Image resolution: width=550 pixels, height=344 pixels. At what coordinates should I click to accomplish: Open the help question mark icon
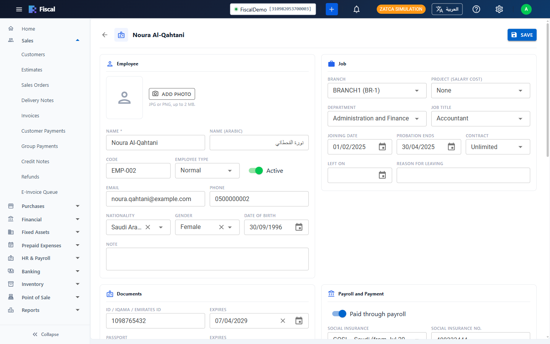[x=476, y=9]
